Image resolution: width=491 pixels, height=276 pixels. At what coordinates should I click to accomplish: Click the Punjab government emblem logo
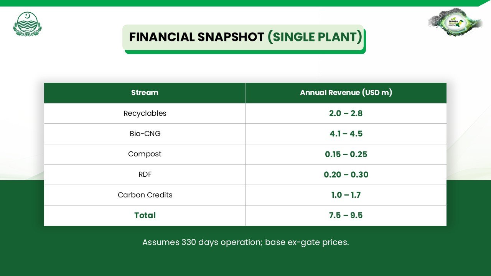tap(27, 25)
